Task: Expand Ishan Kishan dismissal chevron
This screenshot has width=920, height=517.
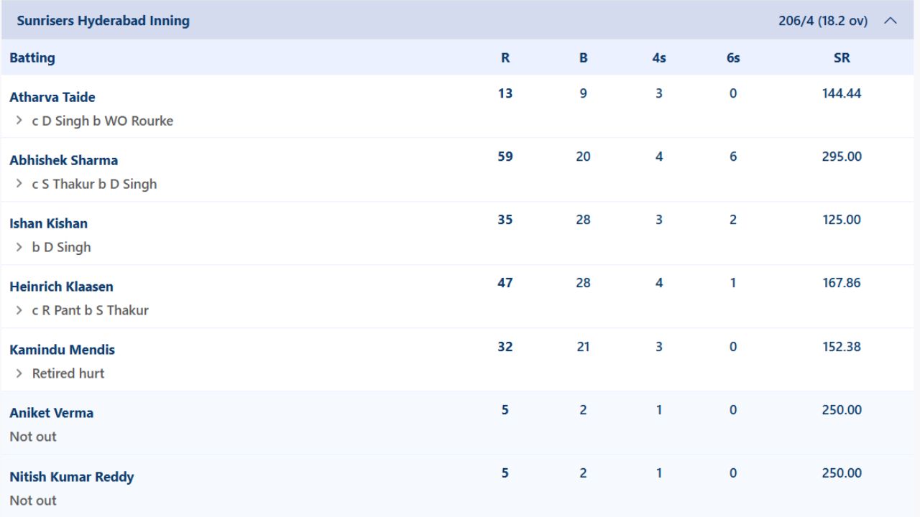Action: (19, 247)
